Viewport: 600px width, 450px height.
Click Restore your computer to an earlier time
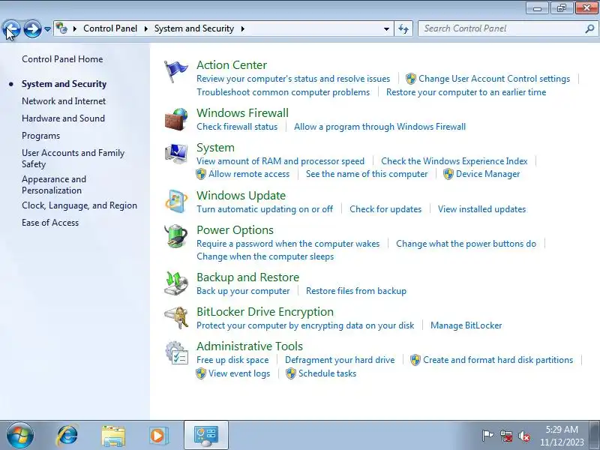[x=466, y=92]
